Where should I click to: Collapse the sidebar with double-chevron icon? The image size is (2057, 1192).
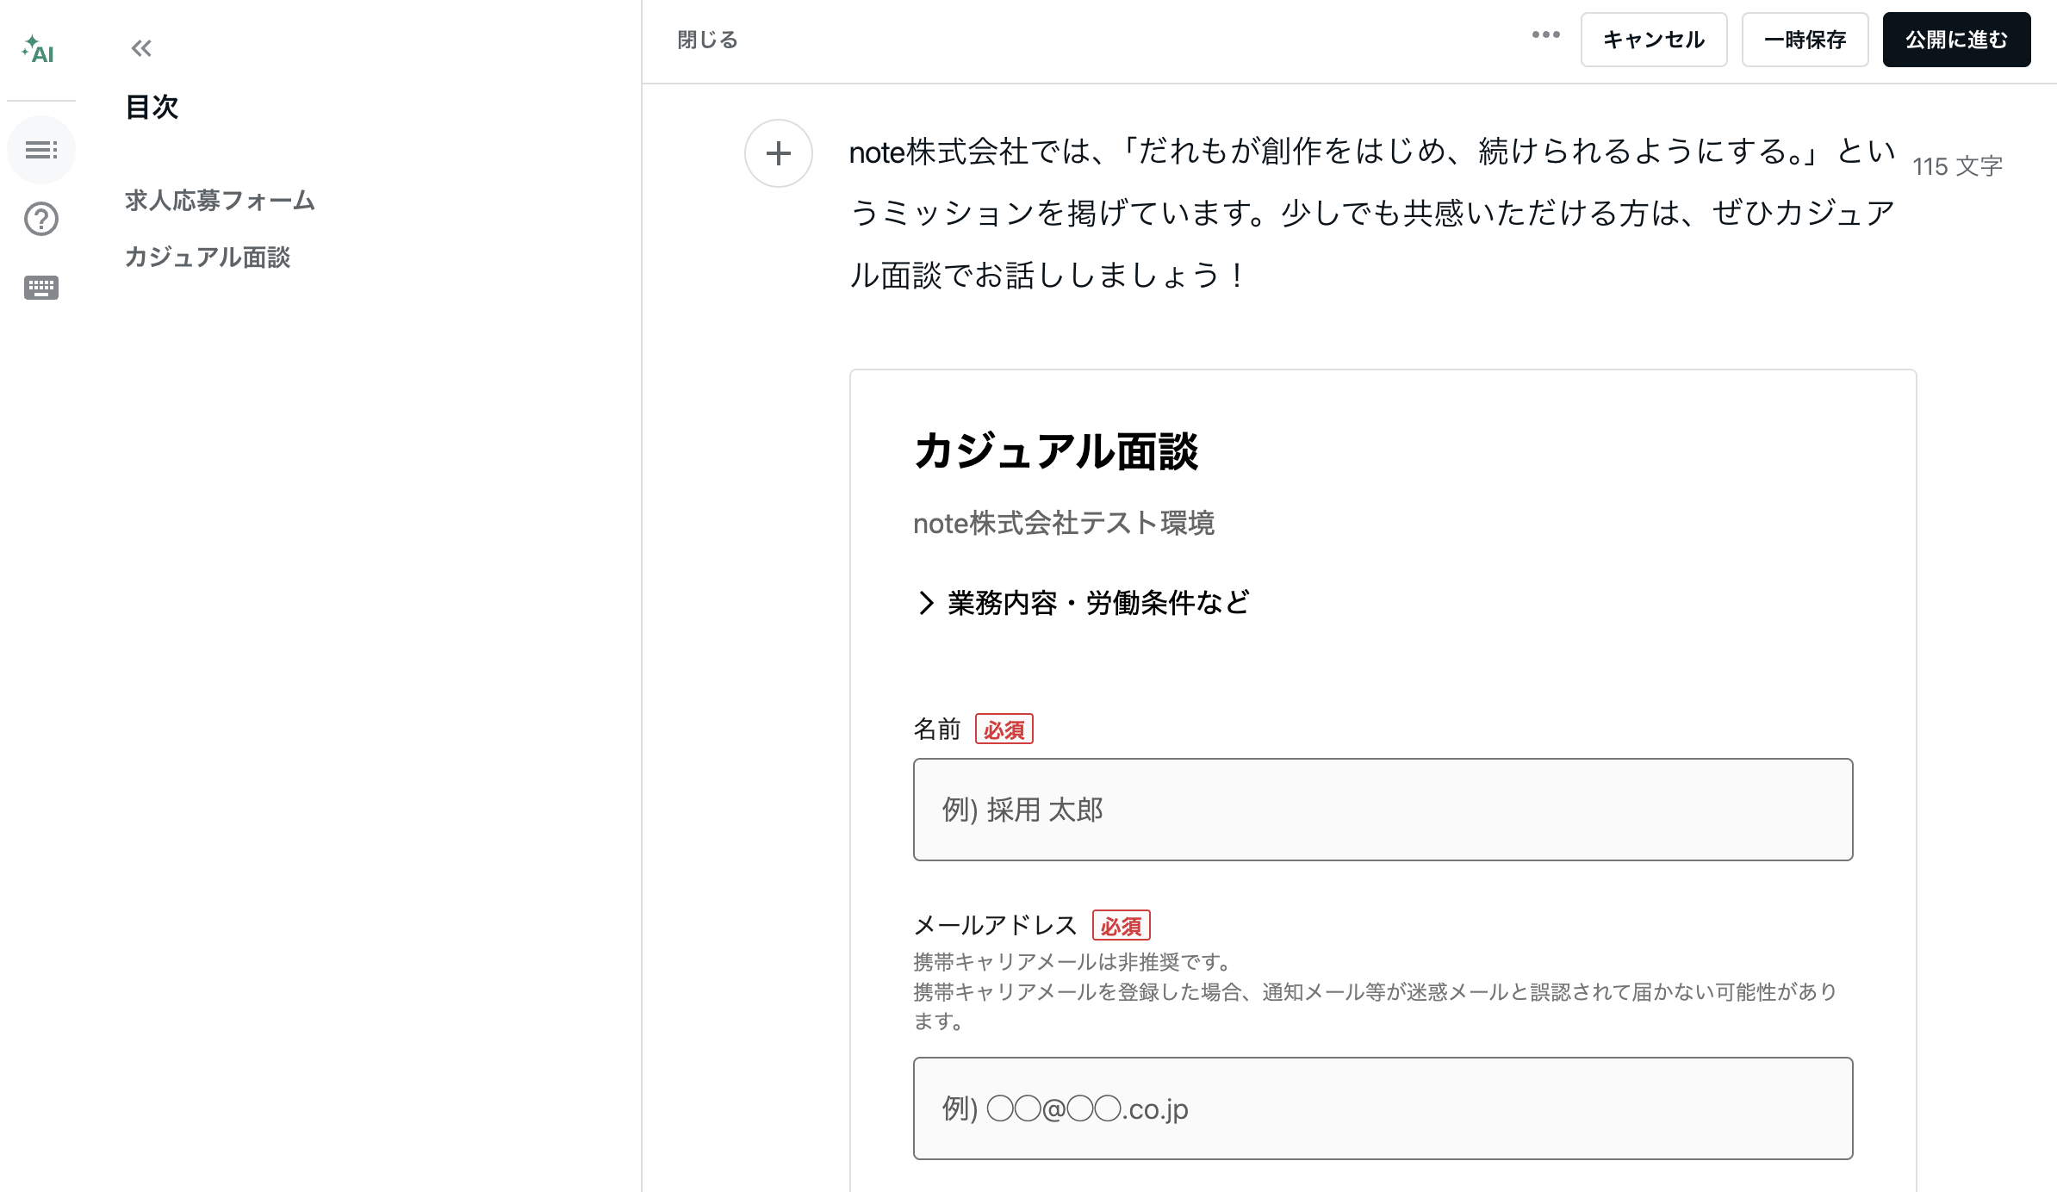[141, 48]
